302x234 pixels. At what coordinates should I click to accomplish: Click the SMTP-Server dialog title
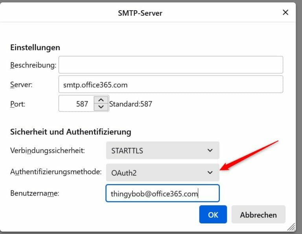pyautogui.click(x=140, y=13)
